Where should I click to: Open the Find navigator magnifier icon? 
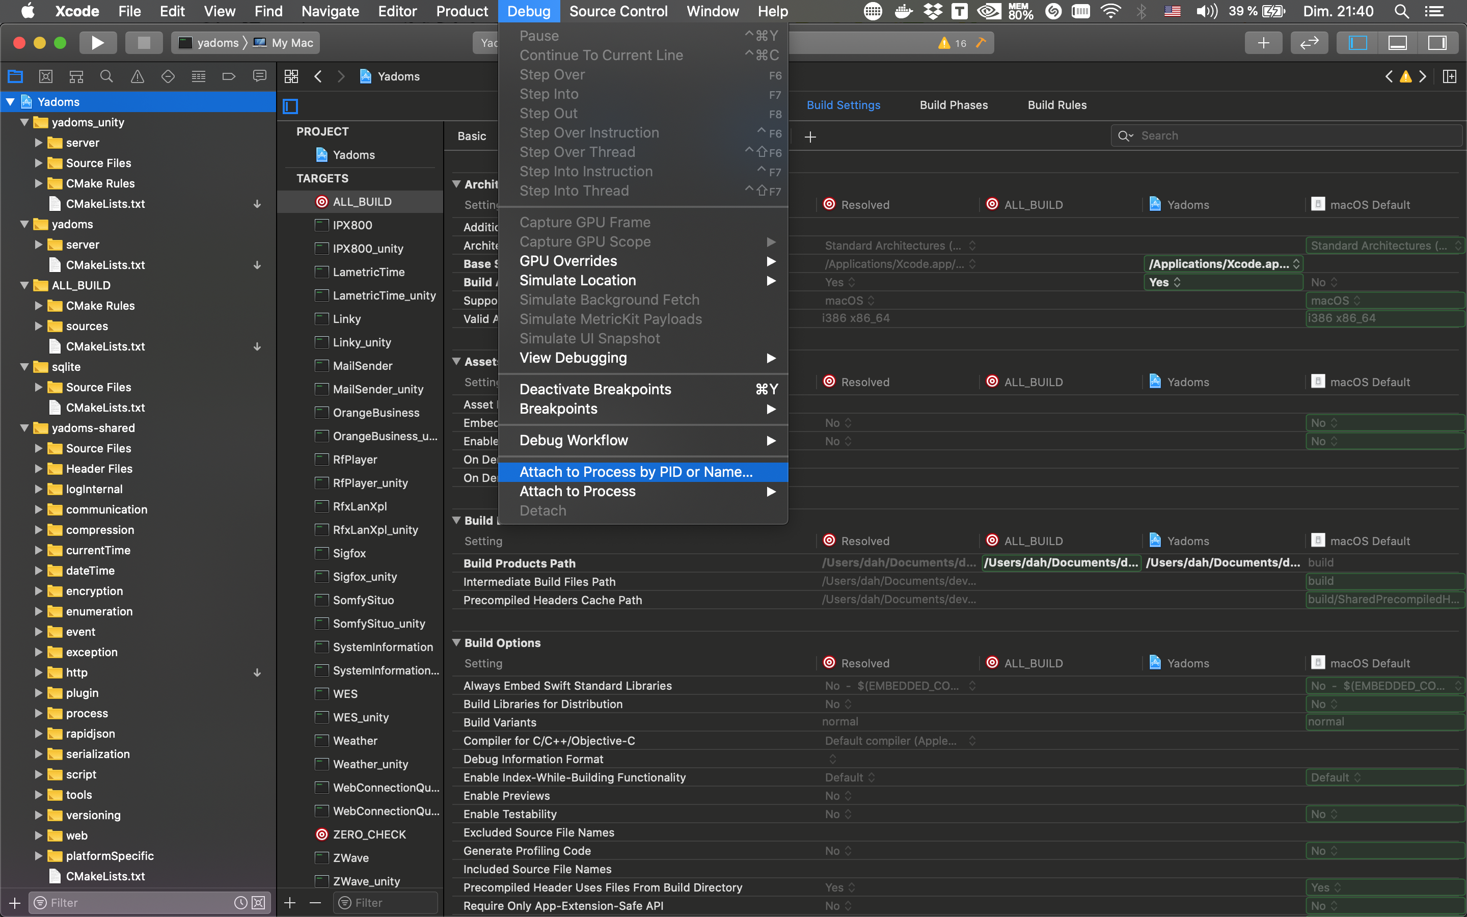tap(106, 76)
